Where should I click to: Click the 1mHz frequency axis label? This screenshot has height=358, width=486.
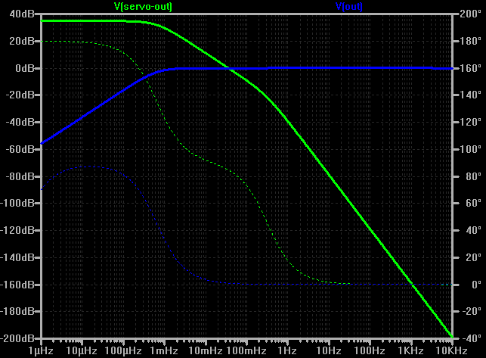pyautogui.click(x=164, y=351)
